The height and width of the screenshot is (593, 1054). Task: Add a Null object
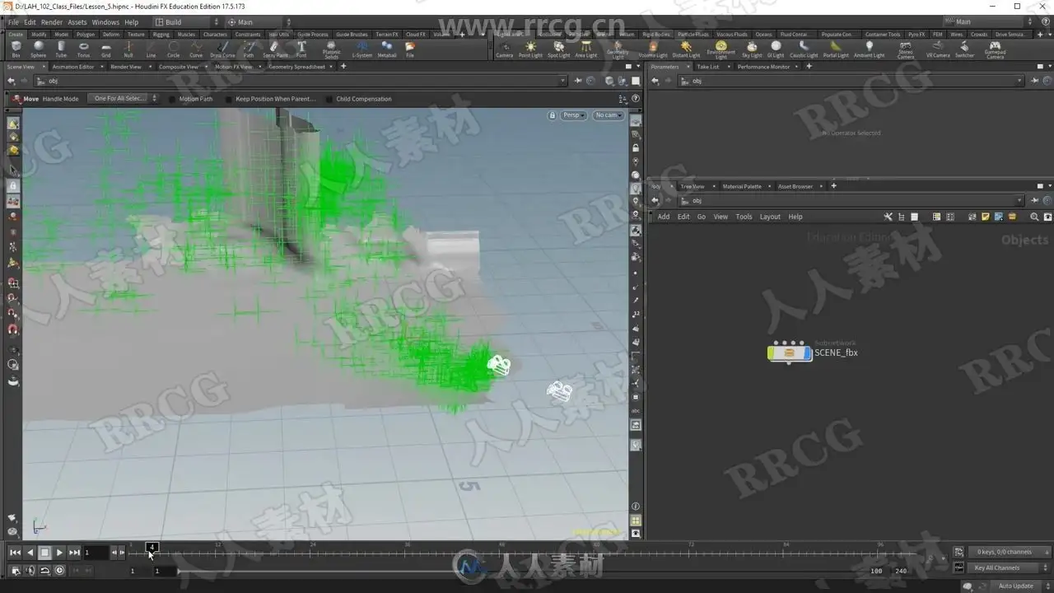(128, 49)
